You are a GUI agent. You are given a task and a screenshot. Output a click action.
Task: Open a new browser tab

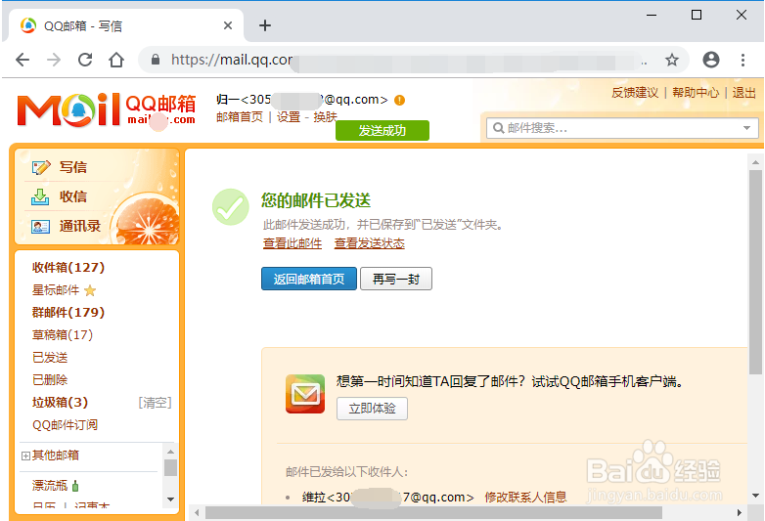point(265,25)
